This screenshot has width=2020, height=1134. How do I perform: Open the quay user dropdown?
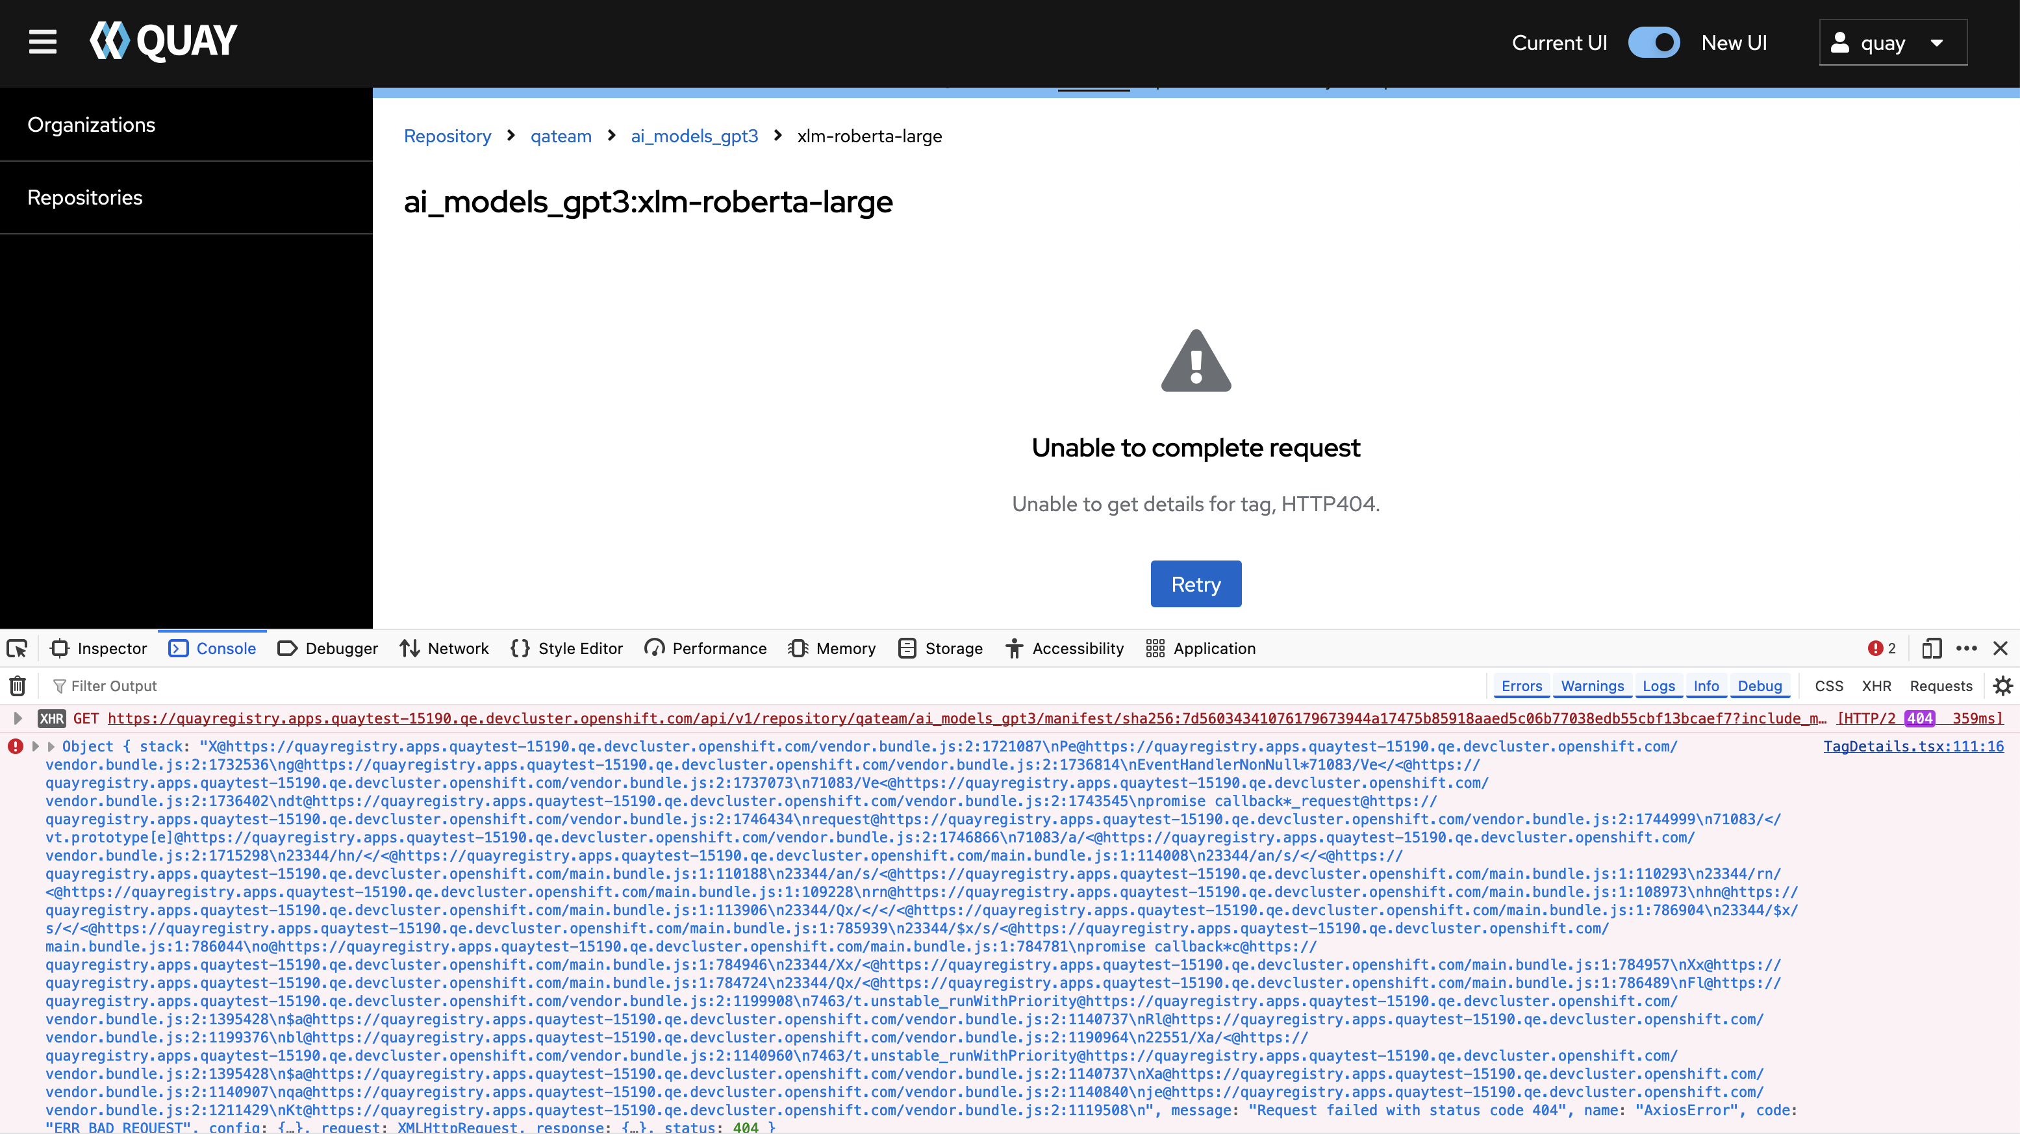tap(1892, 42)
